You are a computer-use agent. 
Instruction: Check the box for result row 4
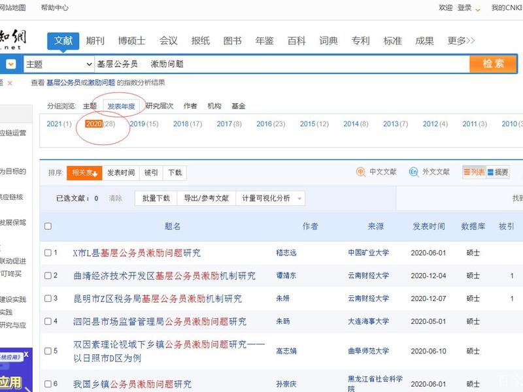click(48, 321)
